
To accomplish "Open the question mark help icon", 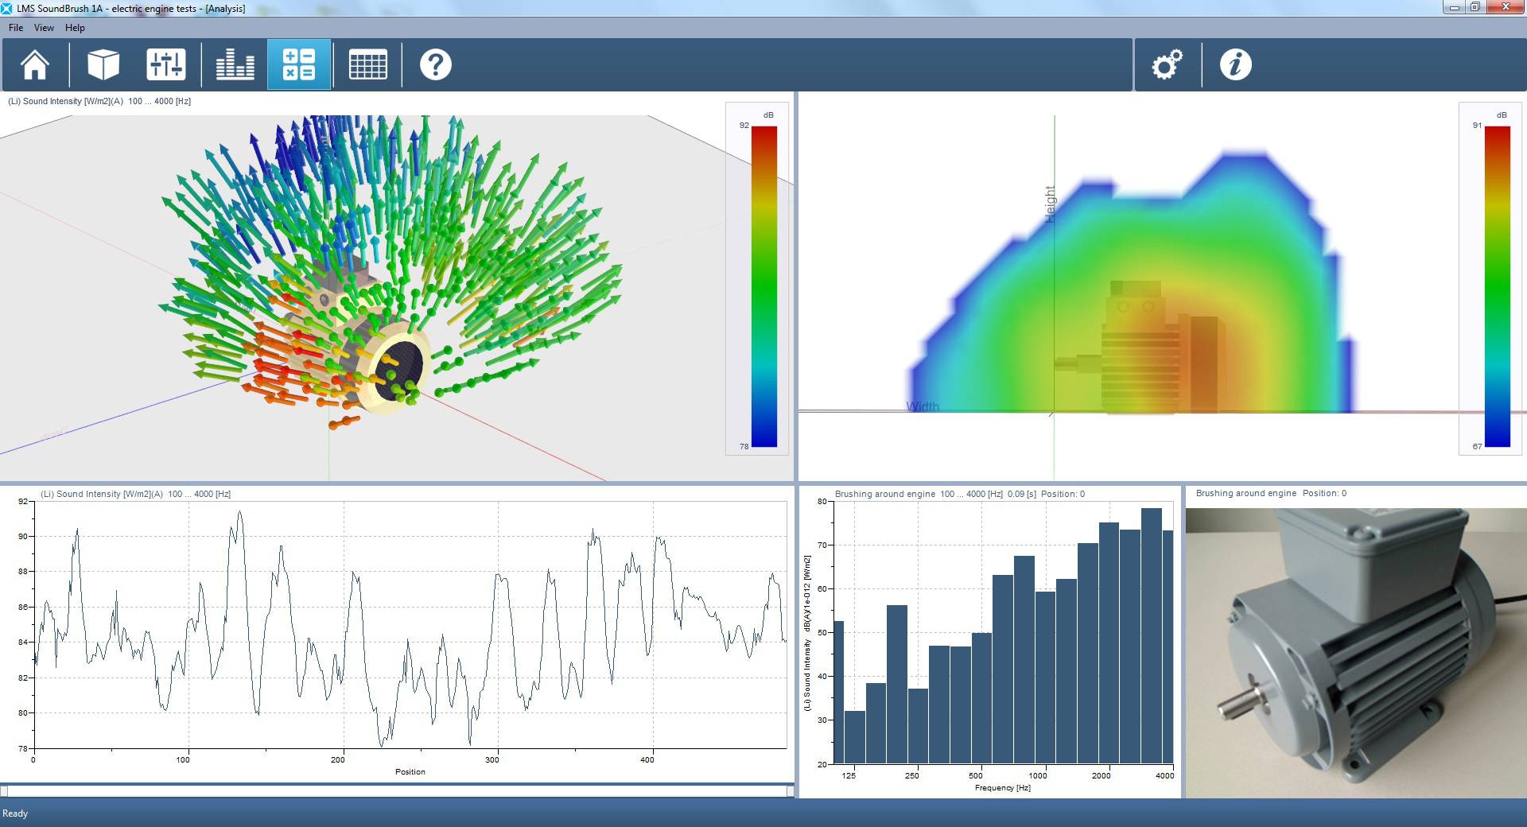I will click(436, 64).
